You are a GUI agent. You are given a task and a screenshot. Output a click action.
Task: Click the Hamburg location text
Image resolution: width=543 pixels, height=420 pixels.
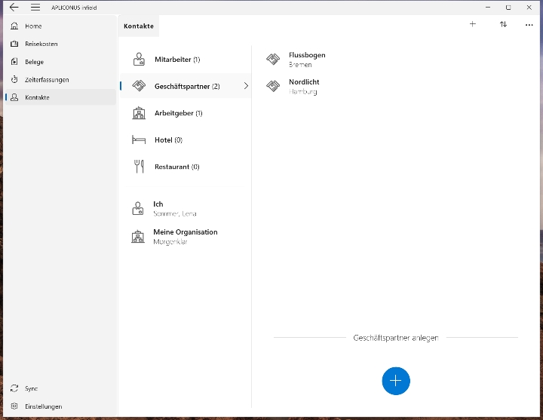click(303, 92)
